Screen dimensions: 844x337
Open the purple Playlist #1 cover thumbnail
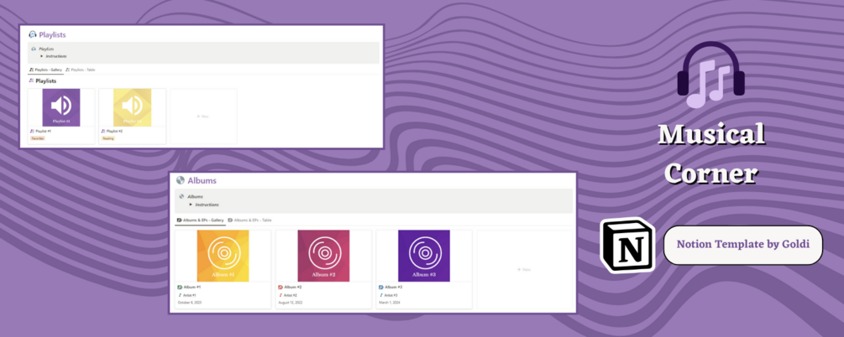61,107
